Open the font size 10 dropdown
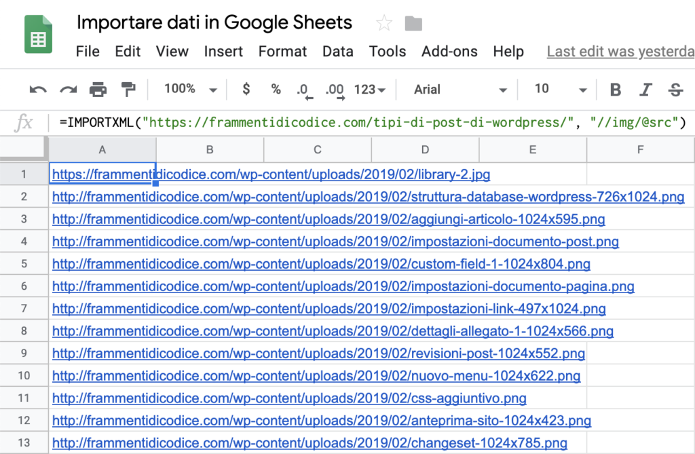 561,89
